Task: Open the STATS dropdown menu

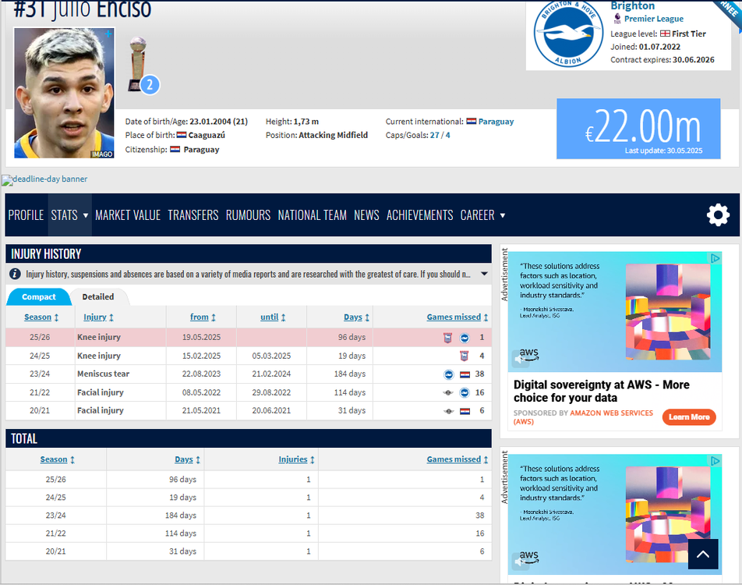Action: click(x=69, y=215)
